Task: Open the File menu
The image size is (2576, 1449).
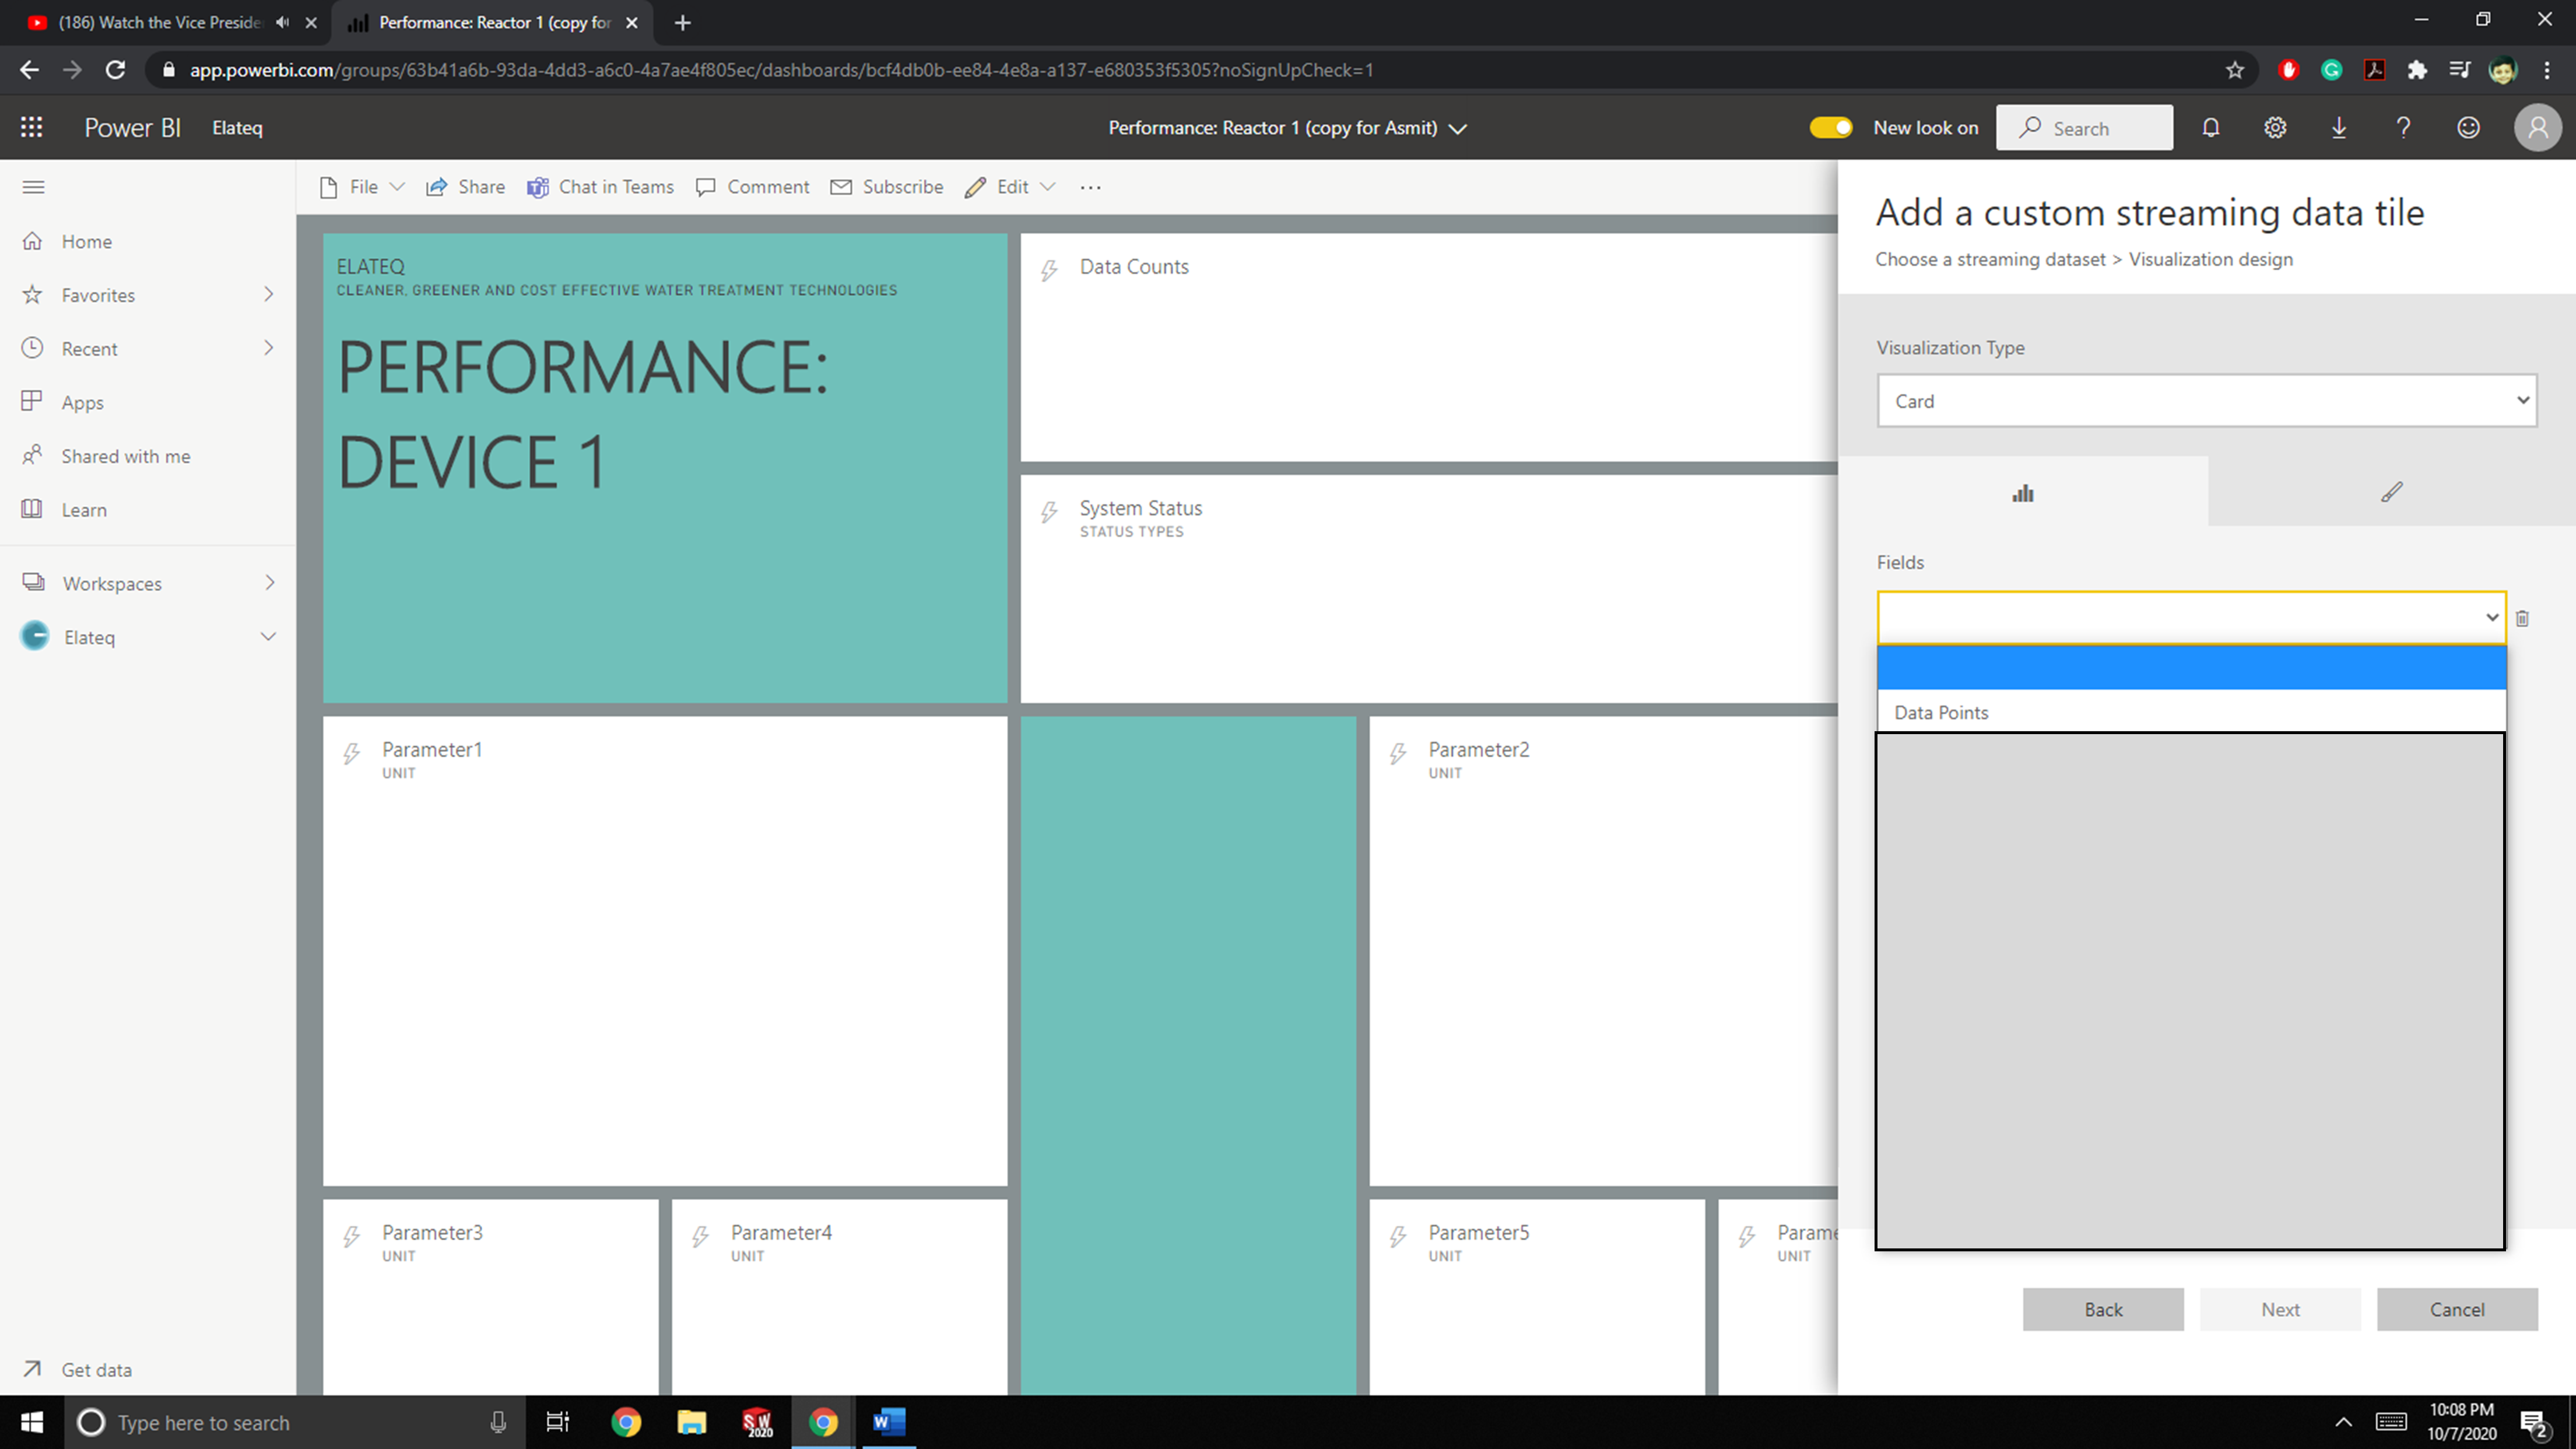Action: coord(362,187)
